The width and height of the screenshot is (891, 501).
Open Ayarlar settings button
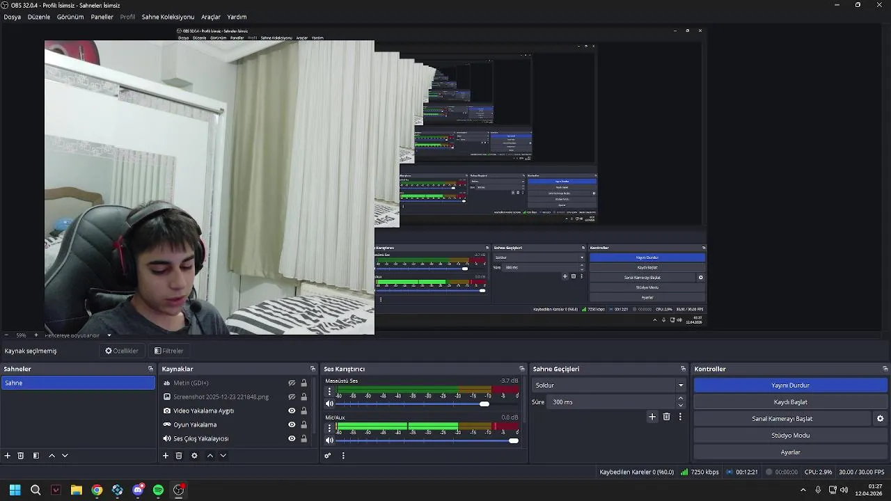point(790,452)
